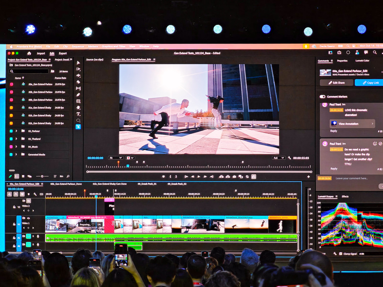Switch to the Properties tab
Viewport: 383px width, 287px height.
coord(342,61)
